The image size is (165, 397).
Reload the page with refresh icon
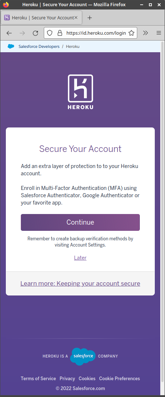[x=35, y=33]
